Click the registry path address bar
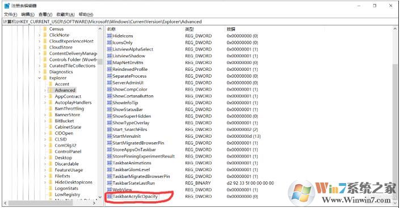The width and height of the screenshot is (400, 208). (200, 22)
